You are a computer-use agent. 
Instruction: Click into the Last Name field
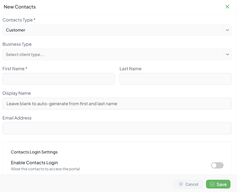(176, 79)
